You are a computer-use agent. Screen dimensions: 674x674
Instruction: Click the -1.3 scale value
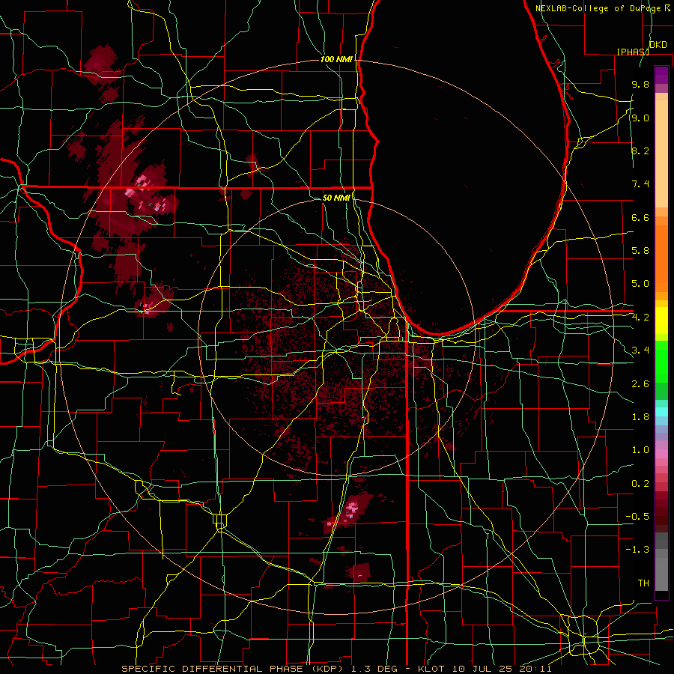[x=637, y=550]
